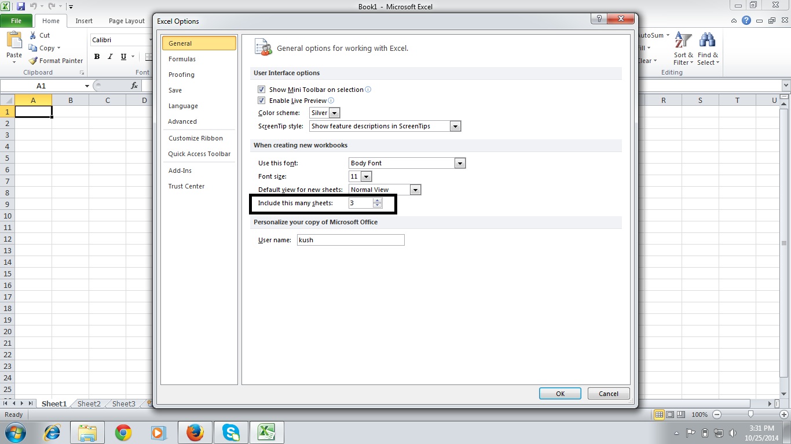Select Trust Center in options sidebar

click(x=199, y=186)
